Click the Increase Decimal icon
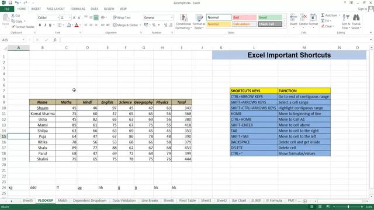Image resolution: width=374 pixels, height=210 pixels. [165, 25]
